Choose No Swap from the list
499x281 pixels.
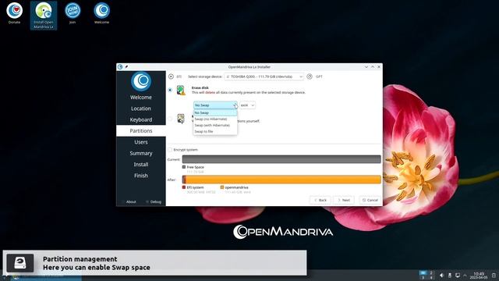point(215,112)
